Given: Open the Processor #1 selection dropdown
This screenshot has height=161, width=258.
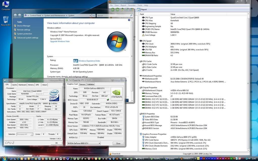Looking at the screenshot, I should (32, 134).
